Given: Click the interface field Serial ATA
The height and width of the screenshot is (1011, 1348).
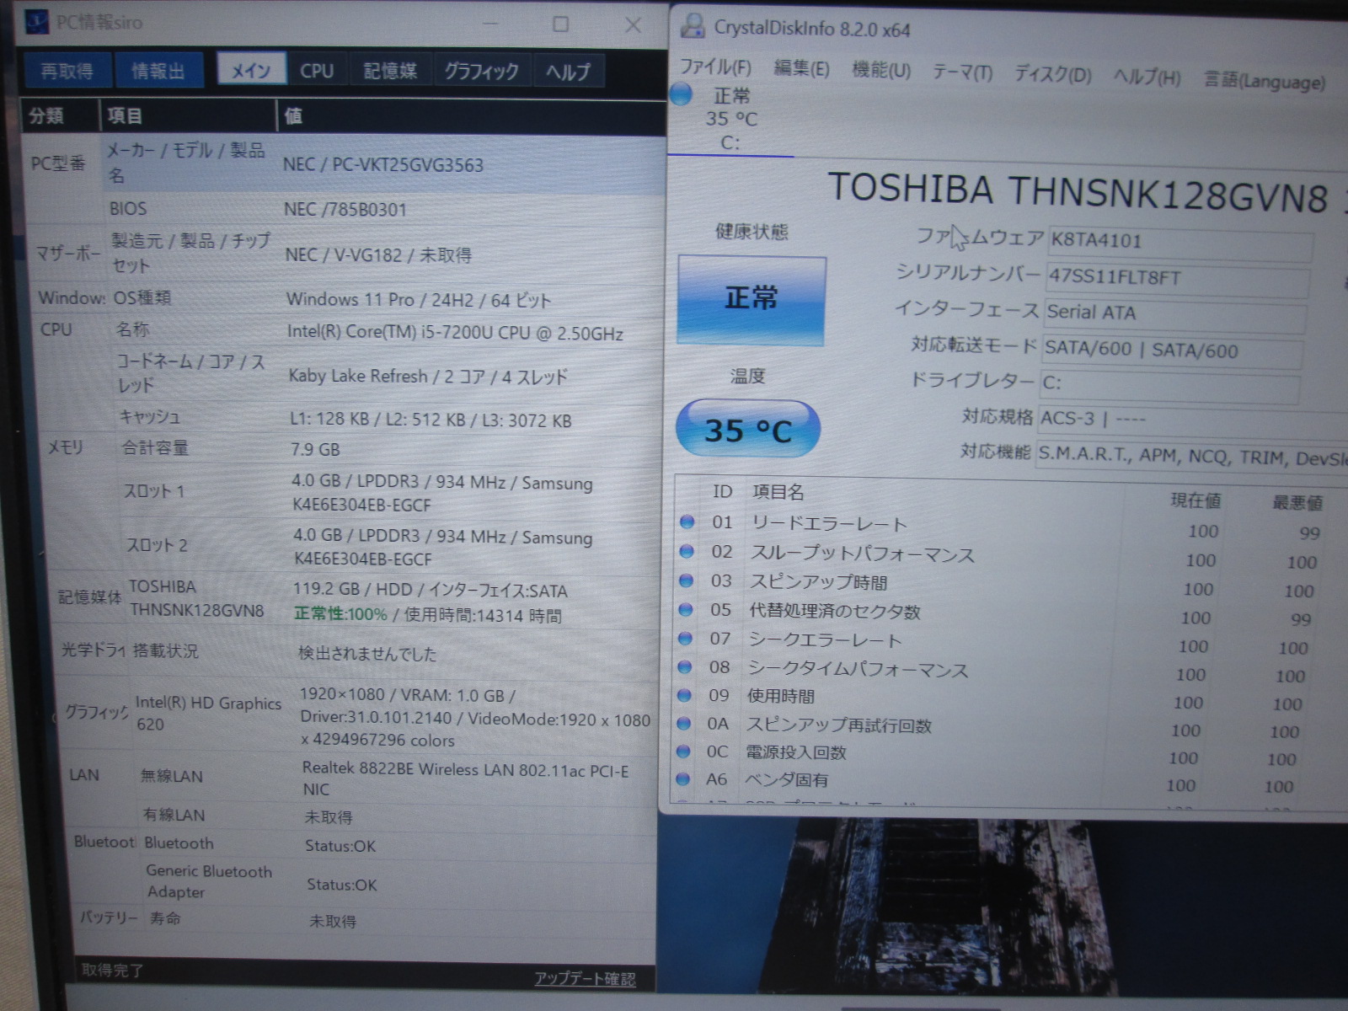Looking at the screenshot, I should [1175, 314].
